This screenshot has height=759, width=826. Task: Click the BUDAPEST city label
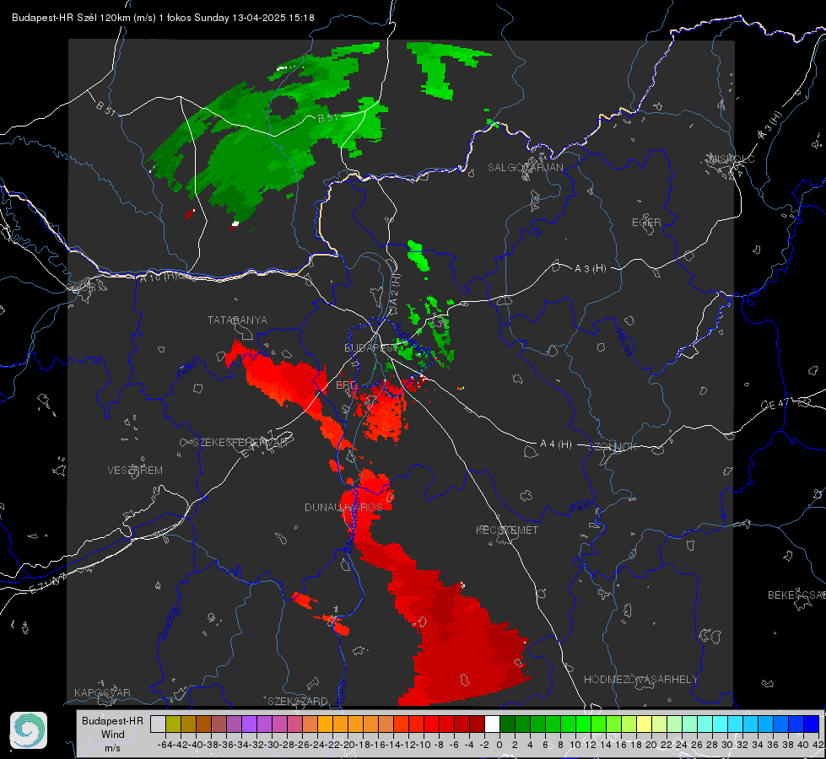370,347
